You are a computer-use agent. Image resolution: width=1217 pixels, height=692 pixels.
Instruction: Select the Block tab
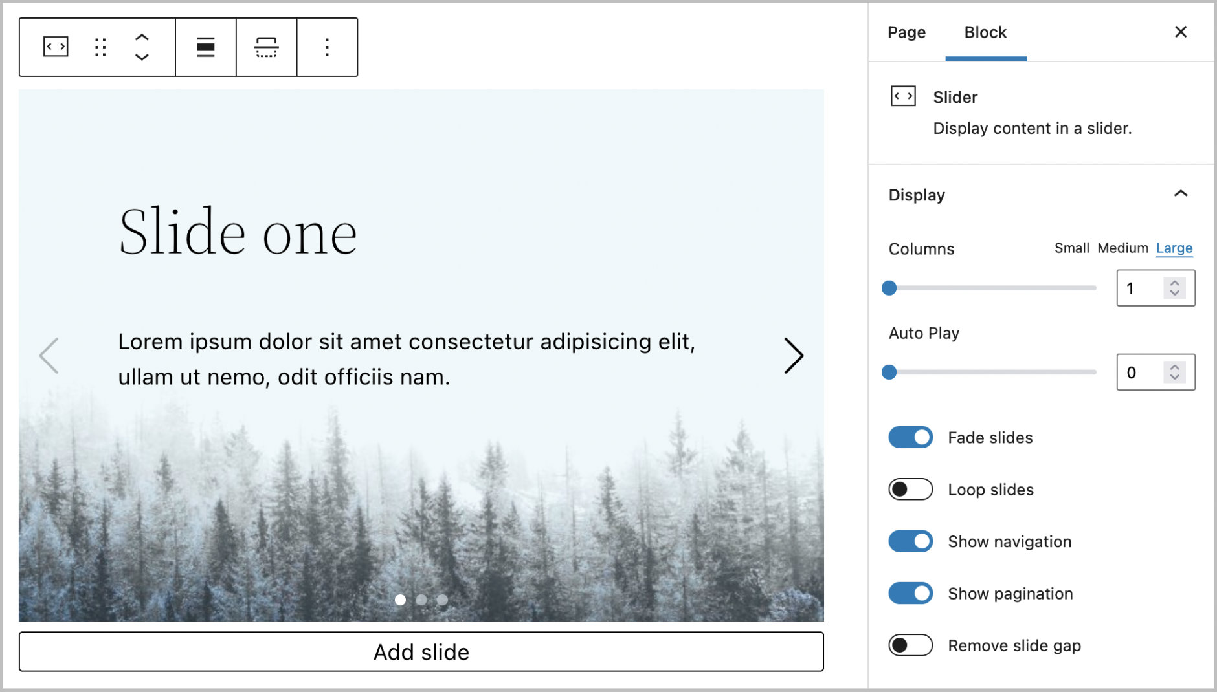pos(985,32)
